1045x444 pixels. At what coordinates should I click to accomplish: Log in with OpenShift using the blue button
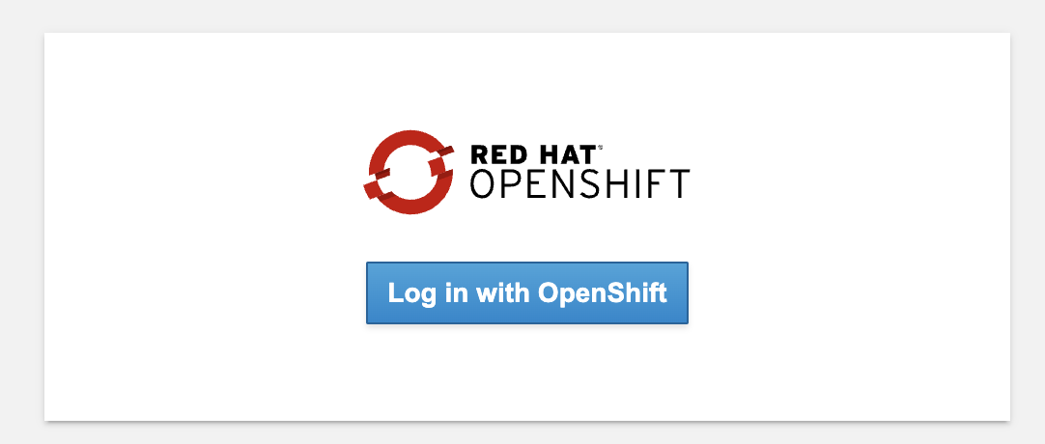pos(527,292)
